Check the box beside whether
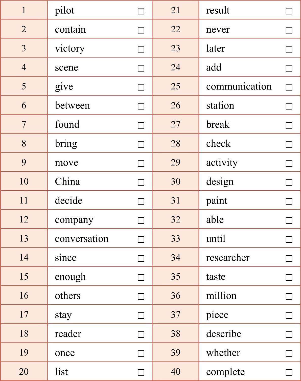Image resolution: width=301 pixels, height=381 pixels. (289, 353)
